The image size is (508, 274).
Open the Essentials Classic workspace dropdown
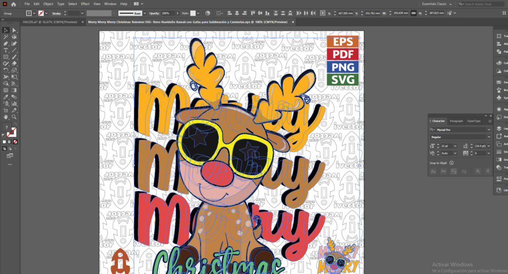click(x=437, y=4)
